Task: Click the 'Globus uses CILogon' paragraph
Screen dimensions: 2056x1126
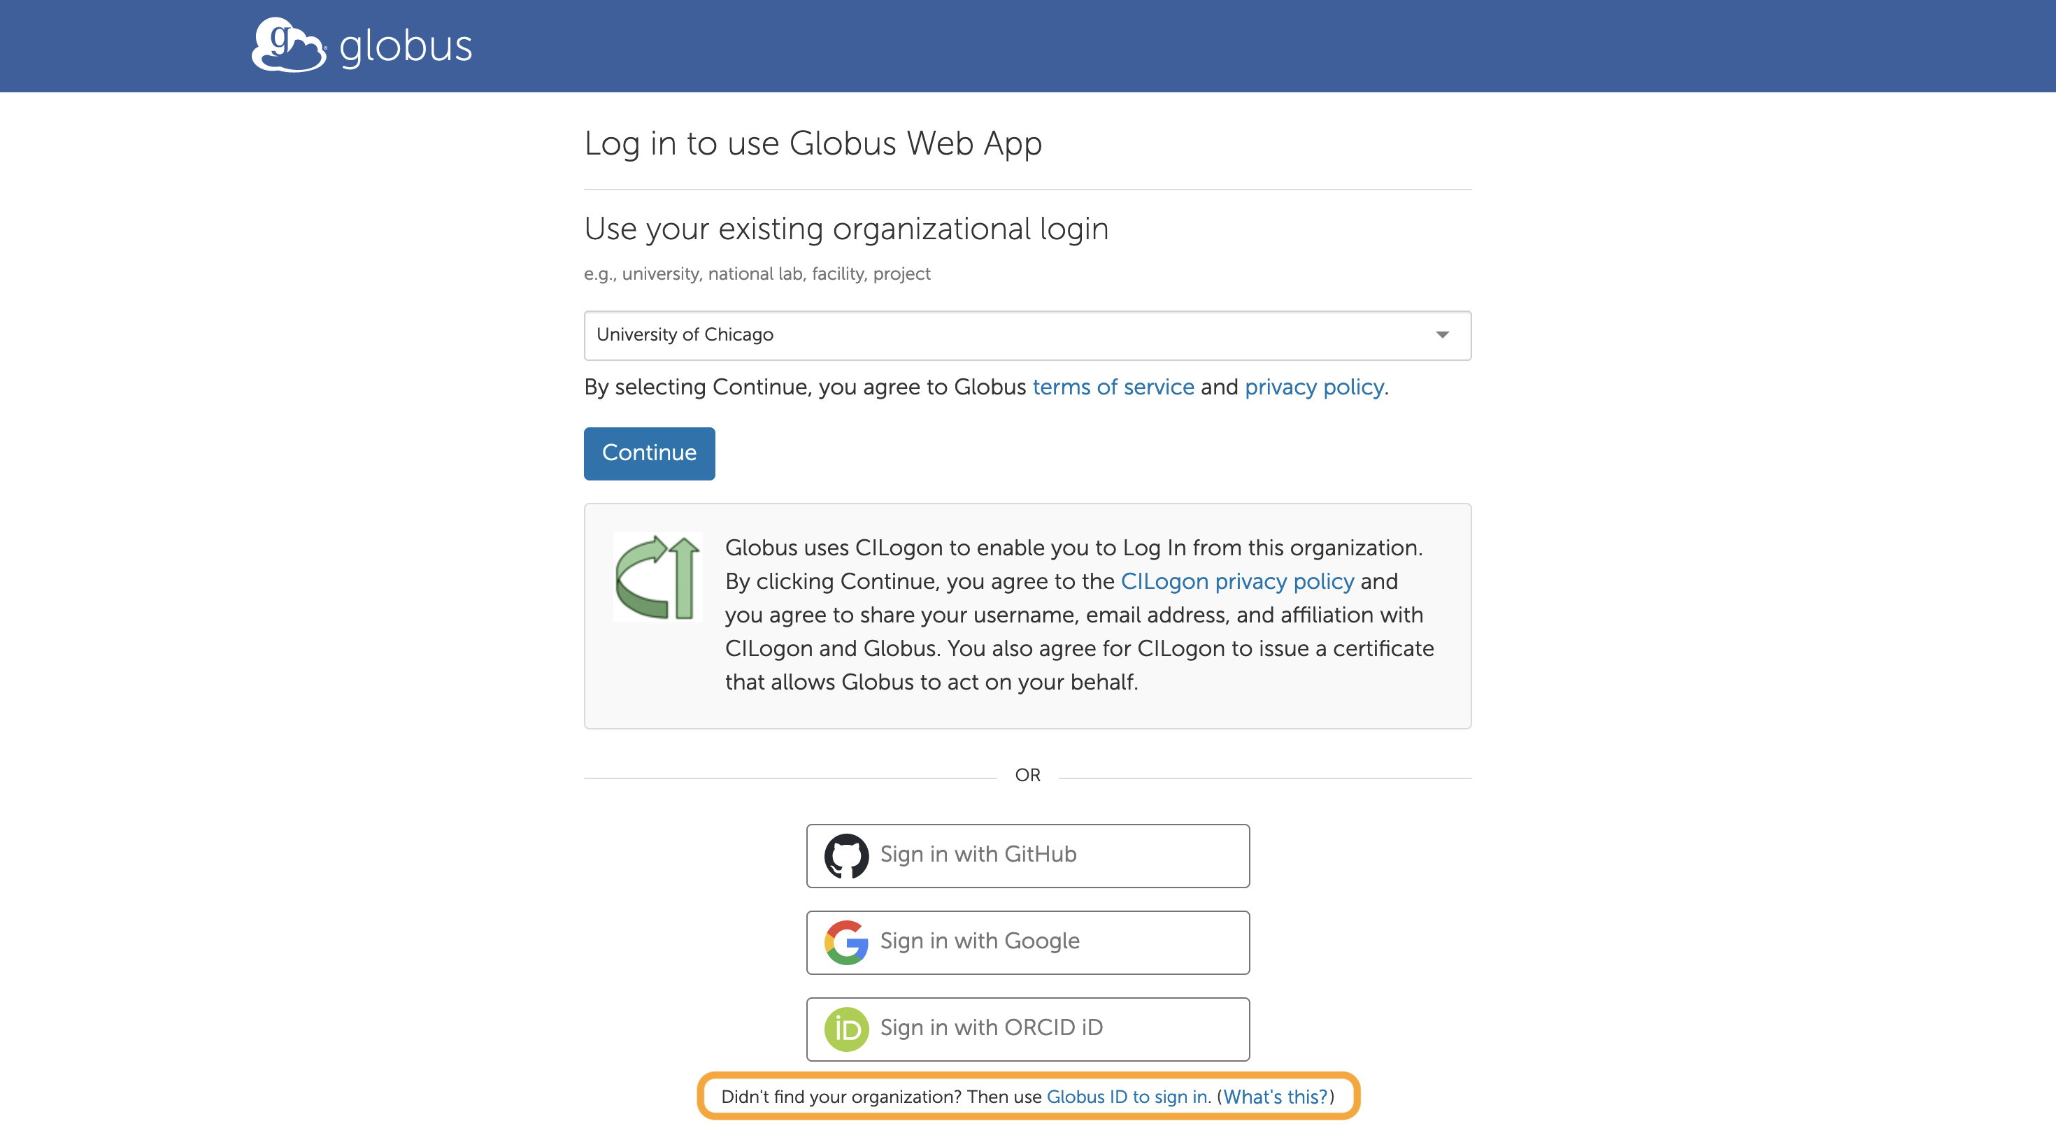Action: click(x=1079, y=615)
